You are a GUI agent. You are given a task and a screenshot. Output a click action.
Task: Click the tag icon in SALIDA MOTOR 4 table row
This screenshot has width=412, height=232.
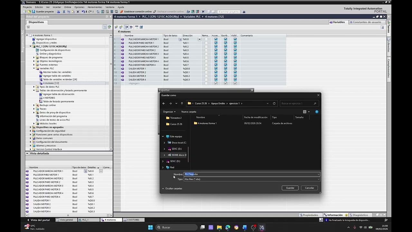pyautogui.click(x=122, y=80)
